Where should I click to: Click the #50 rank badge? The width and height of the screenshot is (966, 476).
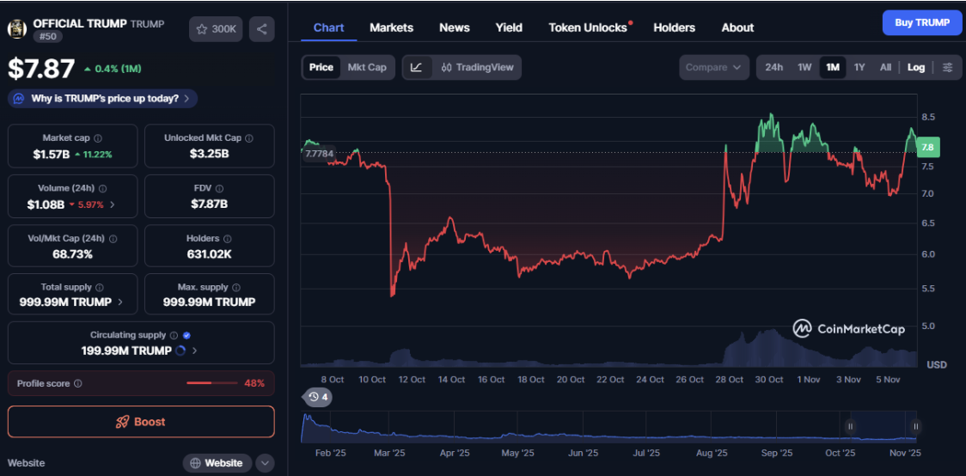47,36
